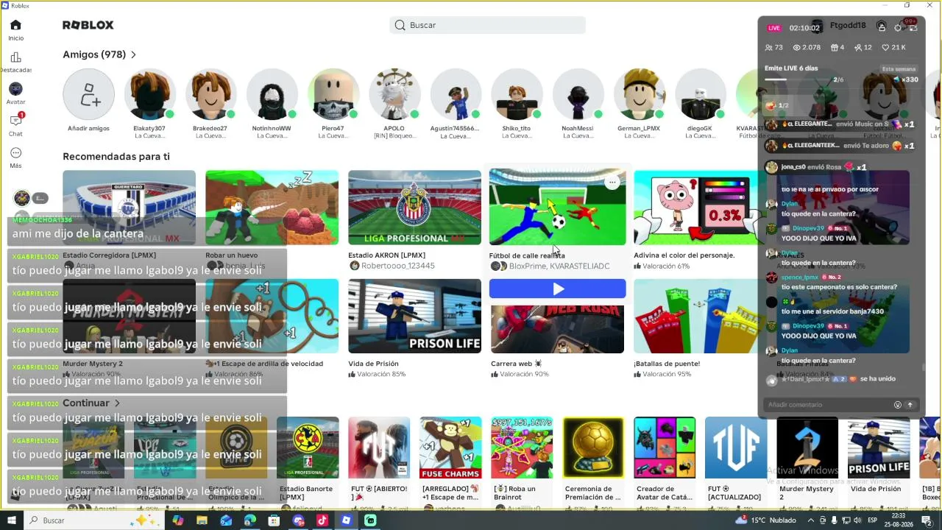Open friend Piero47's avatar

tap(333, 94)
